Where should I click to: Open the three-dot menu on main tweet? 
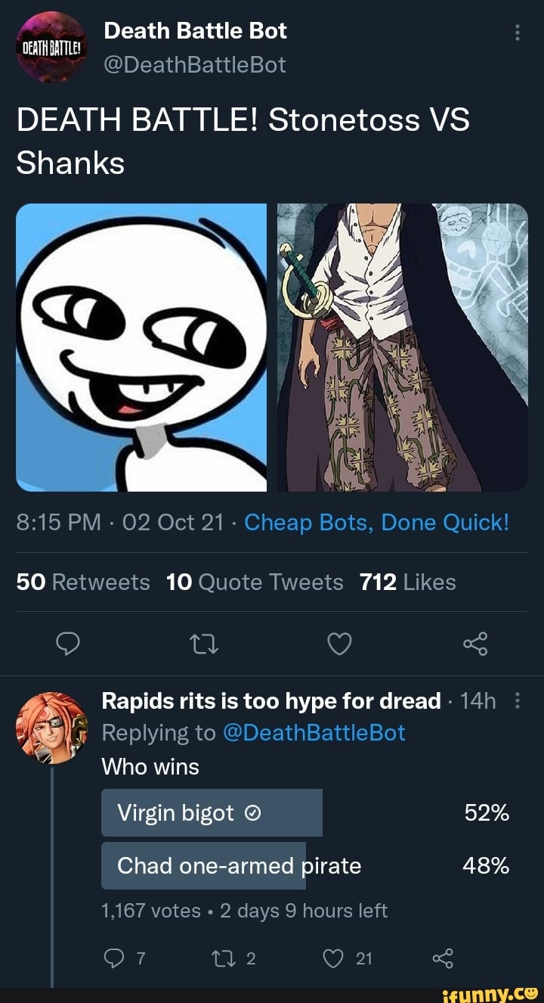click(517, 33)
